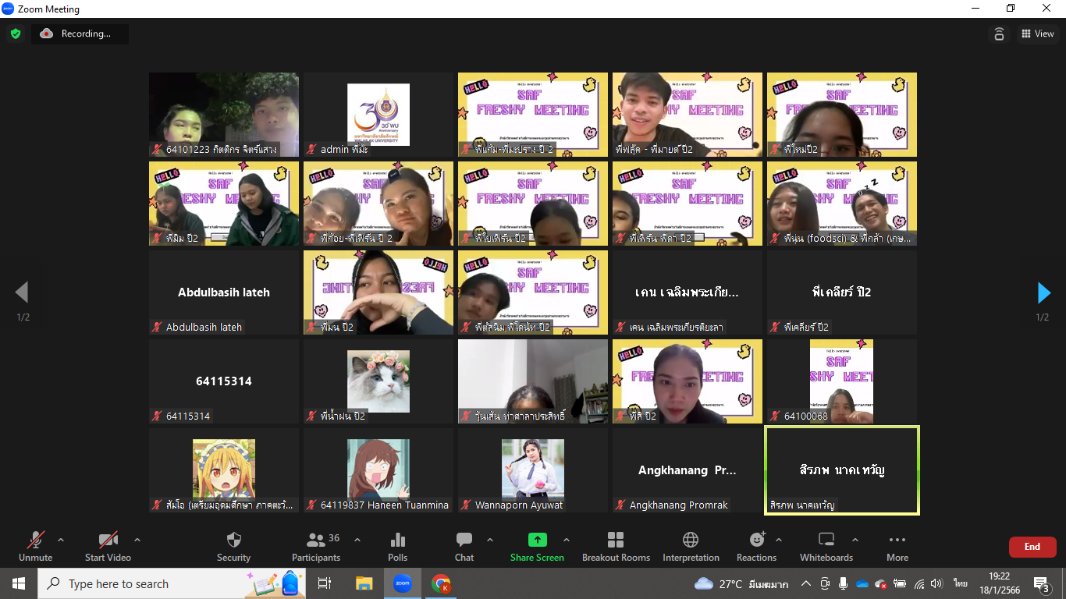This screenshot has height=599, width=1066.
Task: Click the green Share Screen icon
Action: [537, 540]
